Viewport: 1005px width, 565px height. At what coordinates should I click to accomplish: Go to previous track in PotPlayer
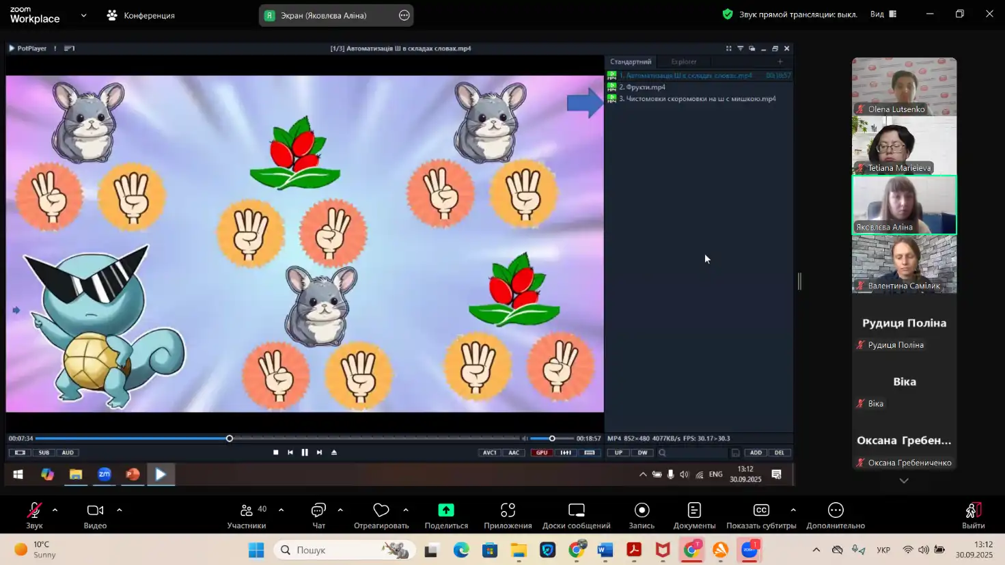(x=290, y=452)
